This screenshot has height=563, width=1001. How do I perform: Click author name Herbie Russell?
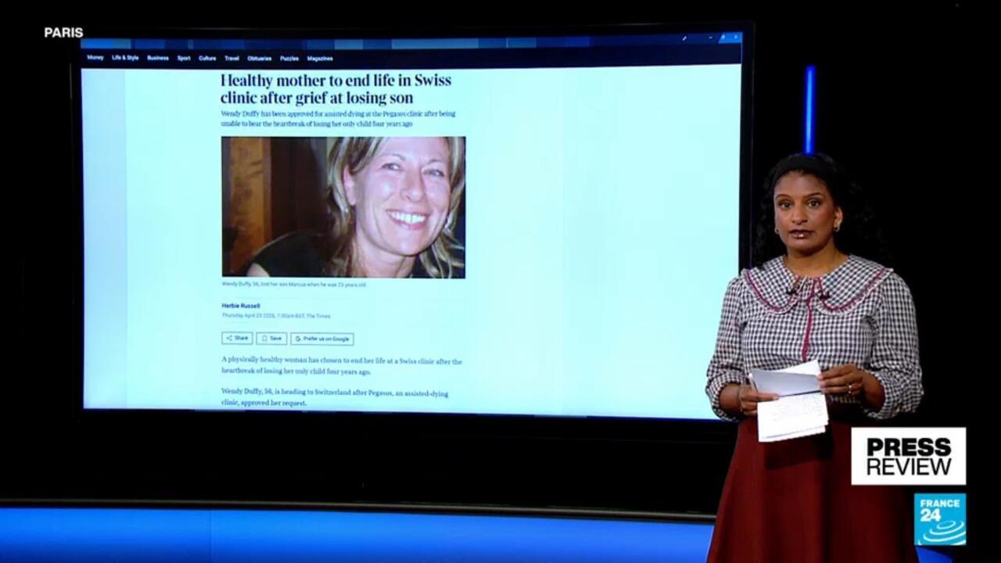241,306
